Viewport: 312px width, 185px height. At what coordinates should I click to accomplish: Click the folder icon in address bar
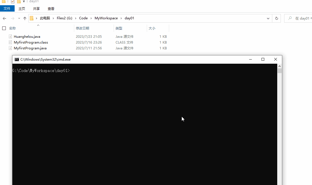point(31,18)
